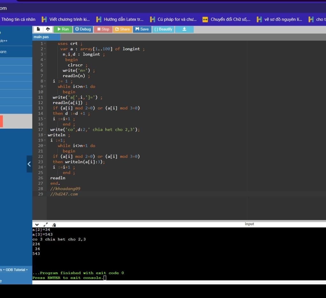
Task: Click the yellow favicon of 'Chuyển đổi Chữ số'
Action: click(205, 19)
